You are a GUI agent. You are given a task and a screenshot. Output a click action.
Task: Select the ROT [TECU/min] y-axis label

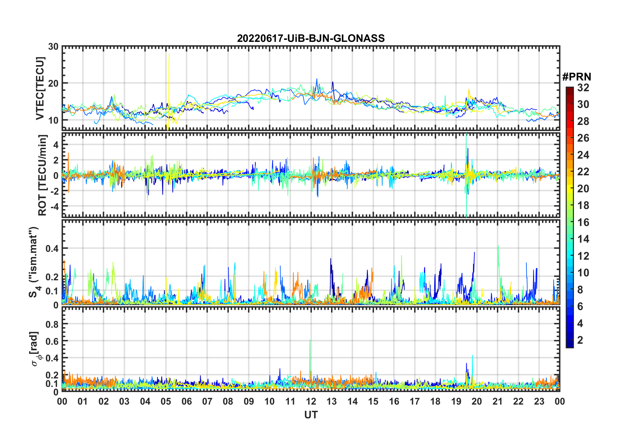tap(42, 175)
